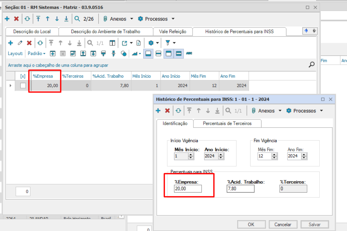The width and height of the screenshot is (347, 231).
Task: Refresh the INSS percentages grid
Action: (x=40, y=43)
